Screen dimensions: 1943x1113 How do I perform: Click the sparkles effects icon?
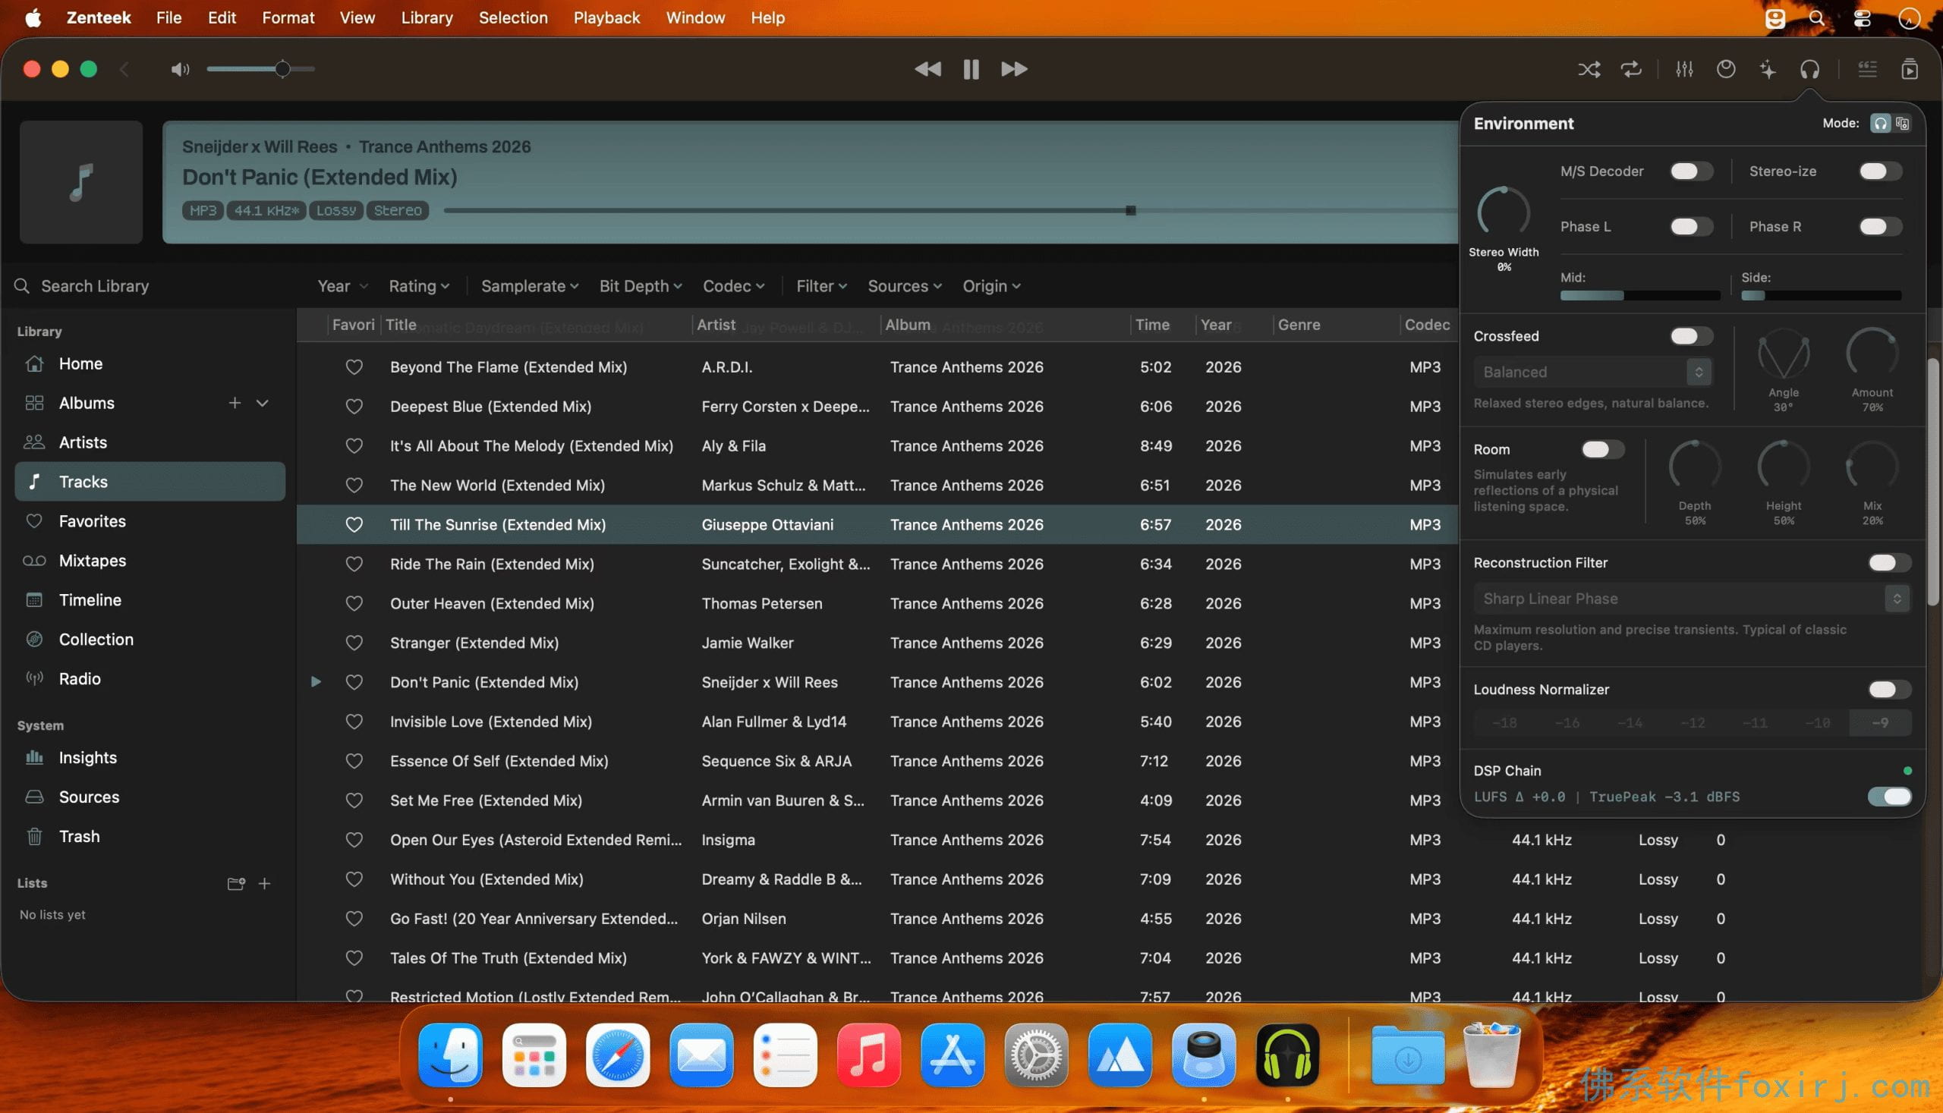click(1767, 70)
